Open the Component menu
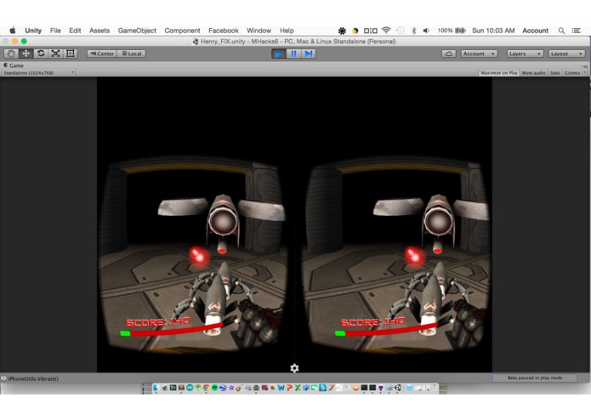The width and height of the screenshot is (591, 420). click(x=182, y=31)
